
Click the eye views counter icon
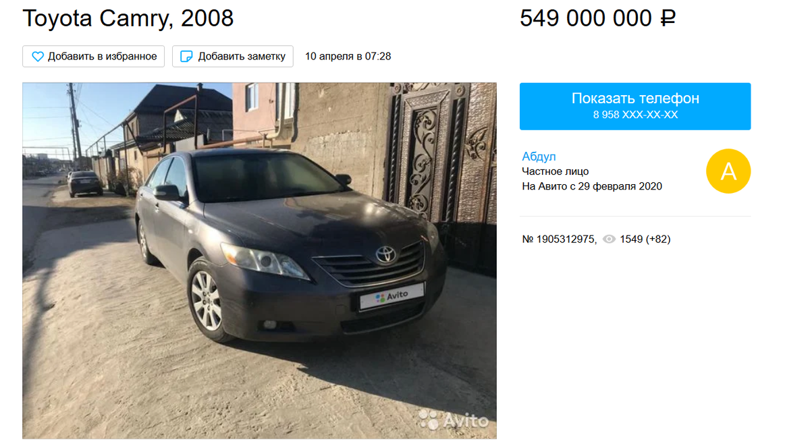point(609,239)
